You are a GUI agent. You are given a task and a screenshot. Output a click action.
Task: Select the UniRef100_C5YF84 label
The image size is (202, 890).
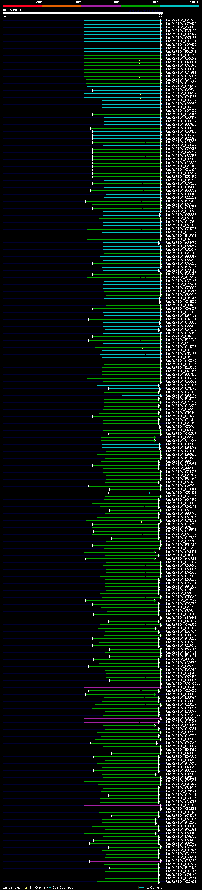pos(181,80)
